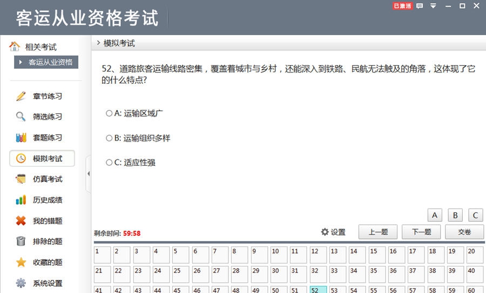Viewport: 486px width, 293px height.
Task: Select answer option A: 运输区域广
Action: point(109,114)
